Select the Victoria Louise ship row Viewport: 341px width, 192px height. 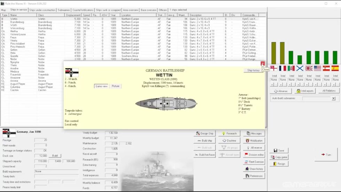click(133, 34)
